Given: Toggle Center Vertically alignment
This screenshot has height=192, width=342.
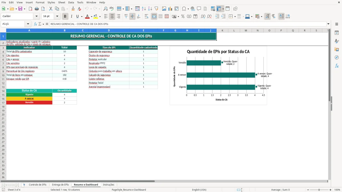Looking at the screenshot, I should click(x=132, y=16).
